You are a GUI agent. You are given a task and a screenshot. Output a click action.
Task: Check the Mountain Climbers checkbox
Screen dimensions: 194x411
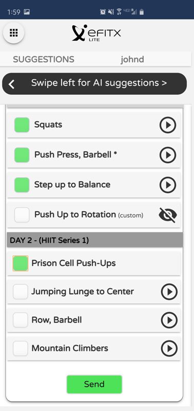click(21, 348)
